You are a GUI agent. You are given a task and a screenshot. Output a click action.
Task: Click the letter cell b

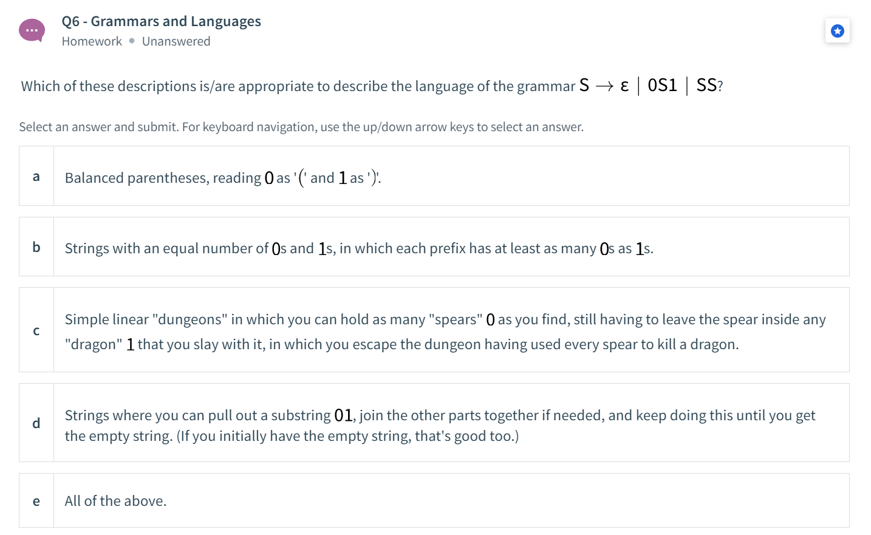36,247
